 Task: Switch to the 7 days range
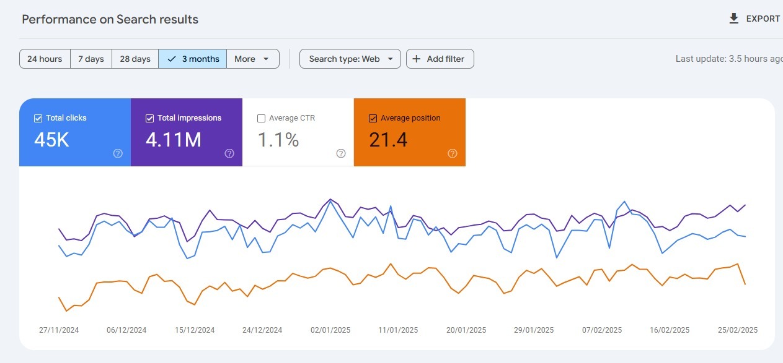click(x=91, y=59)
